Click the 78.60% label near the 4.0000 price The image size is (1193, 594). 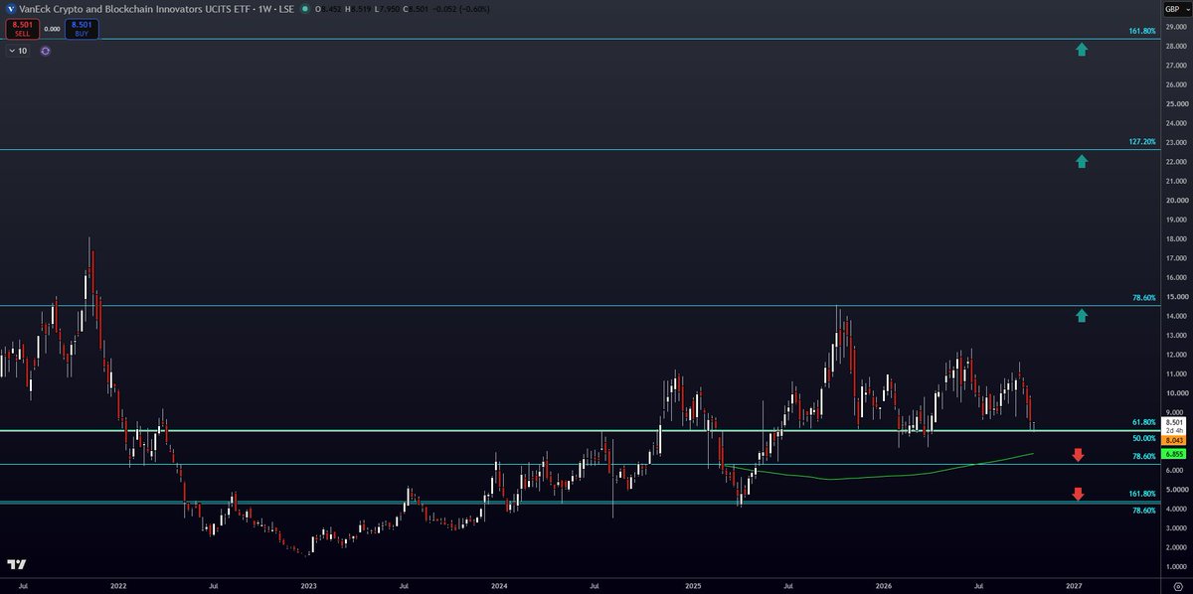[1144, 511]
